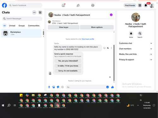
Task: Open Task View on the taskbar
Action: click(15, 105)
